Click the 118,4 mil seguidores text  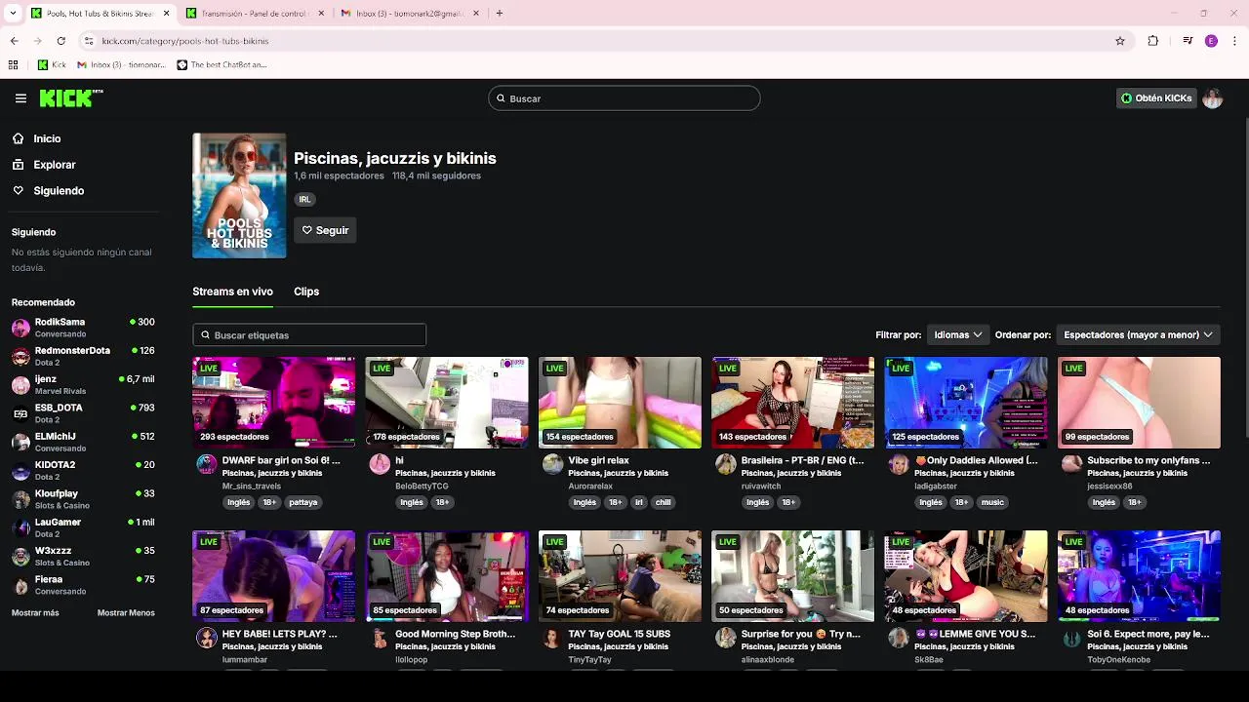(x=436, y=175)
